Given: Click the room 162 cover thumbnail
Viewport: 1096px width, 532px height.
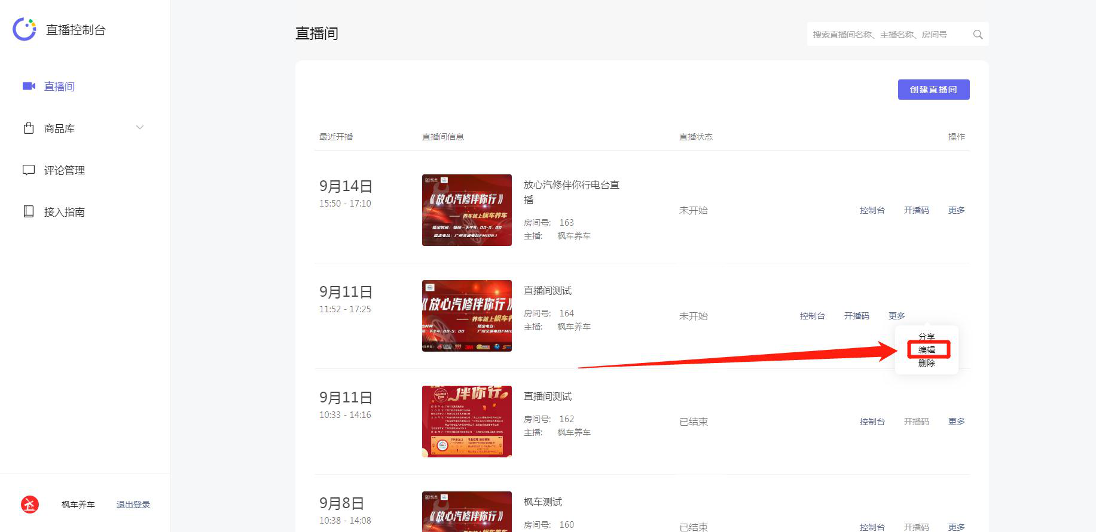Looking at the screenshot, I should point(467,422).
